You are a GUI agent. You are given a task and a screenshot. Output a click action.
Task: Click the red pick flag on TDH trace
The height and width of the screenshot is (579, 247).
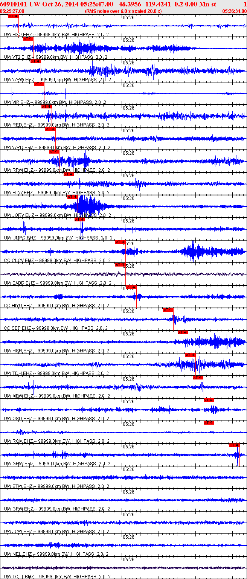(191, 355)
